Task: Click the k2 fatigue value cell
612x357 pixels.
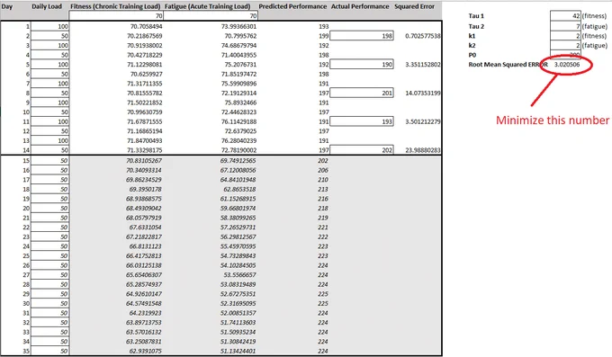Action: (x=565, y=45)
